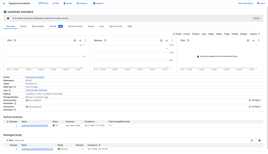The height and width of the screenshot is (154, 268).
Task: Toggle legend on the Memory chart
Action: point(161,41)
